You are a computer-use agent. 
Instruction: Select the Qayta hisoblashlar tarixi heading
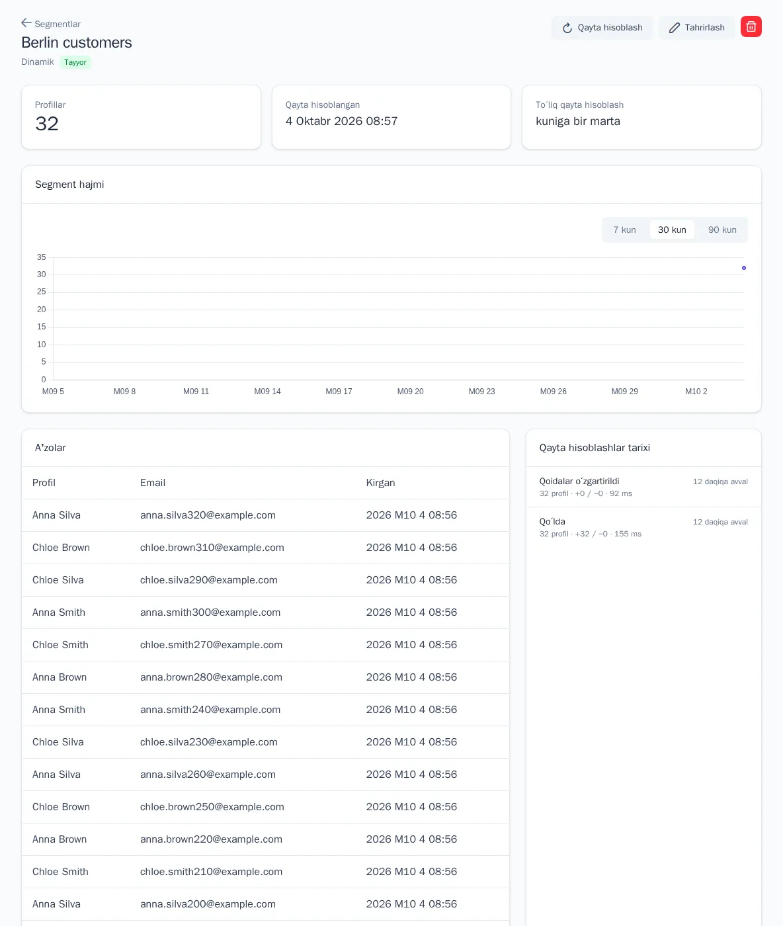595,448
